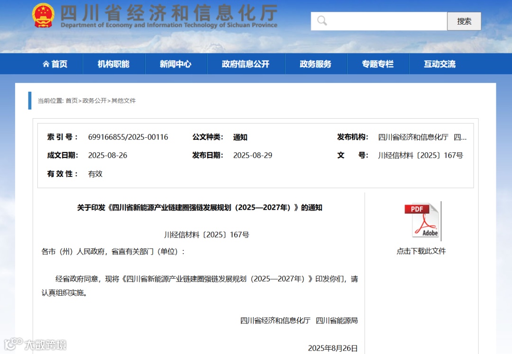
Task: Open the 政务服务 menu item
Action: [x=315, y=64]
